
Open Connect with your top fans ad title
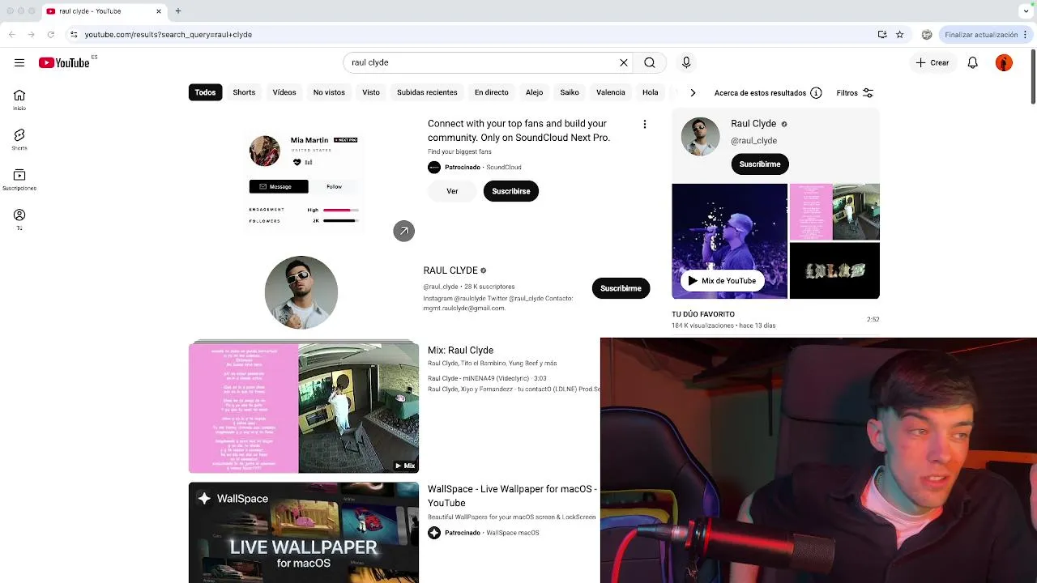click(x=518, y=130)
